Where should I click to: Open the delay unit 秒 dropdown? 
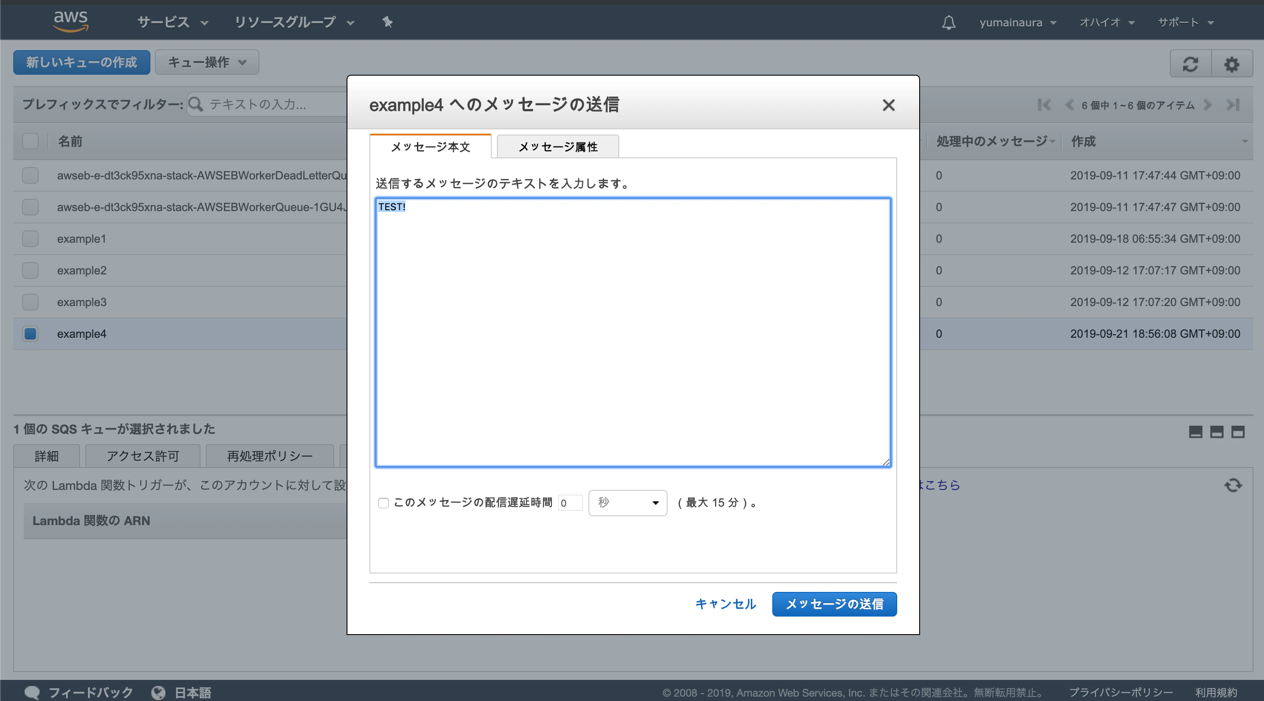(x=628, y=503)
